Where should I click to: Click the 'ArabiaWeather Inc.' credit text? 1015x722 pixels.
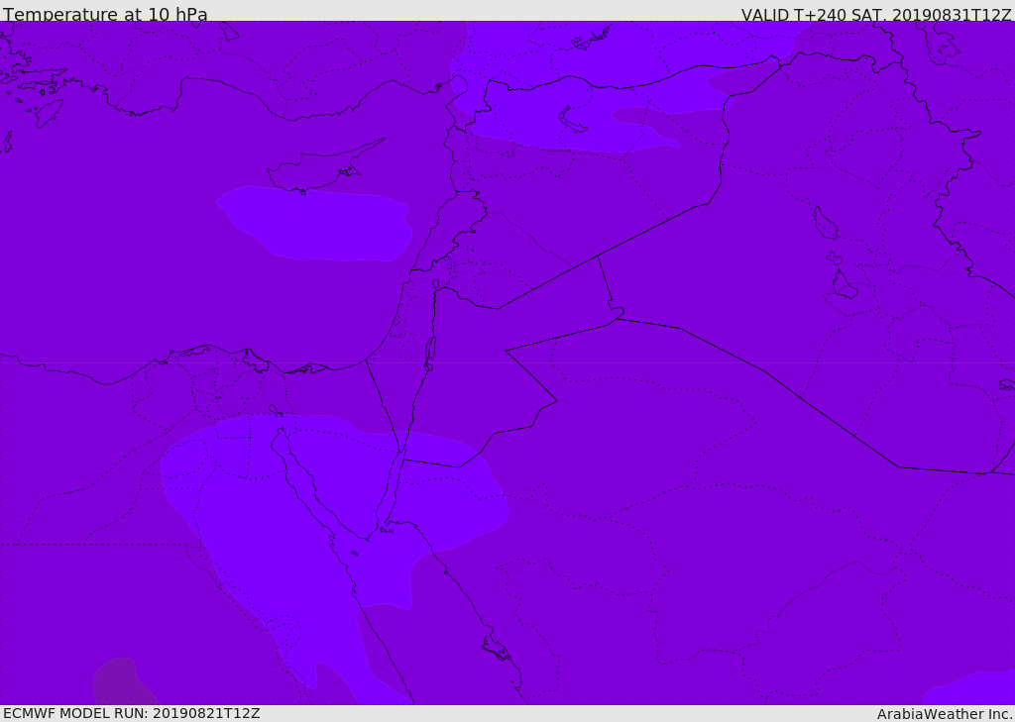945,714
